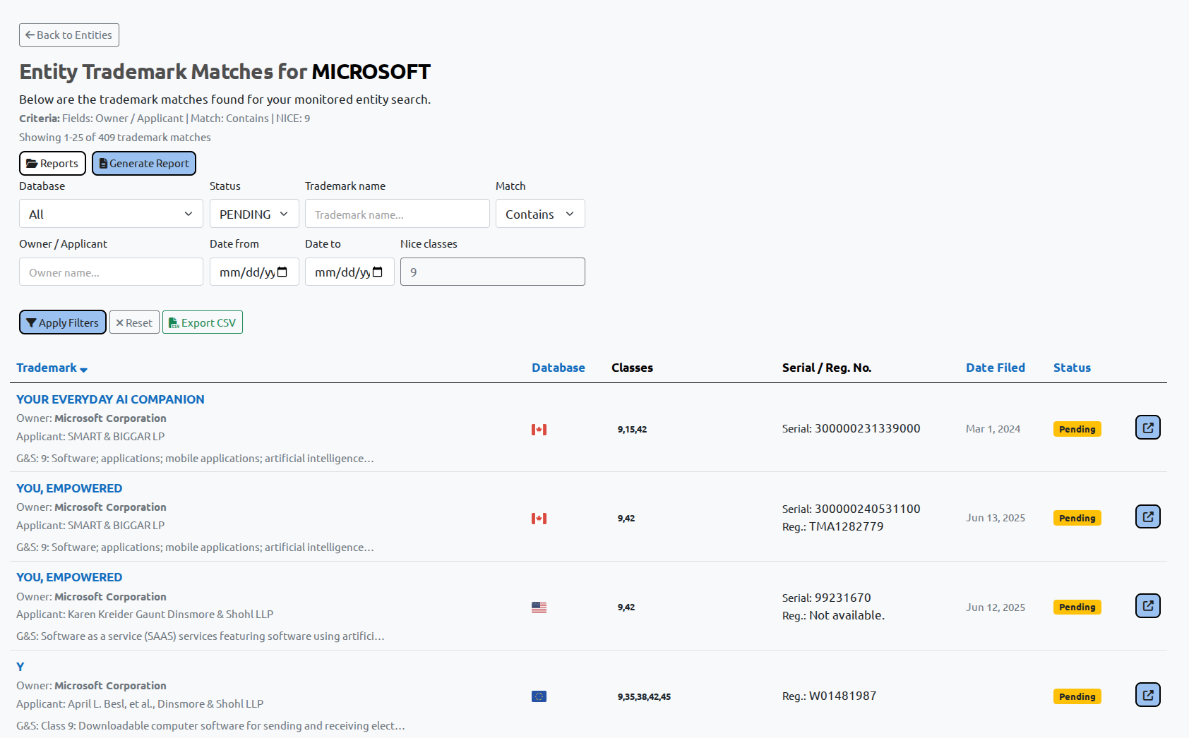Click the Date to input
The height and width of the screenshot is (738, 1189).
pyautogui.click(x=349, y=272)
